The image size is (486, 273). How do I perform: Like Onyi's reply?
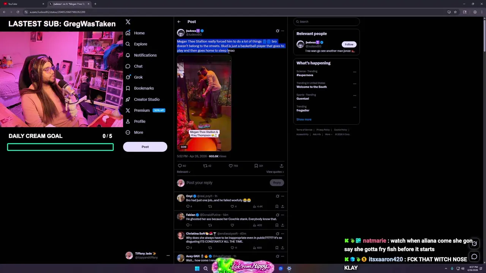pos(234,206)
